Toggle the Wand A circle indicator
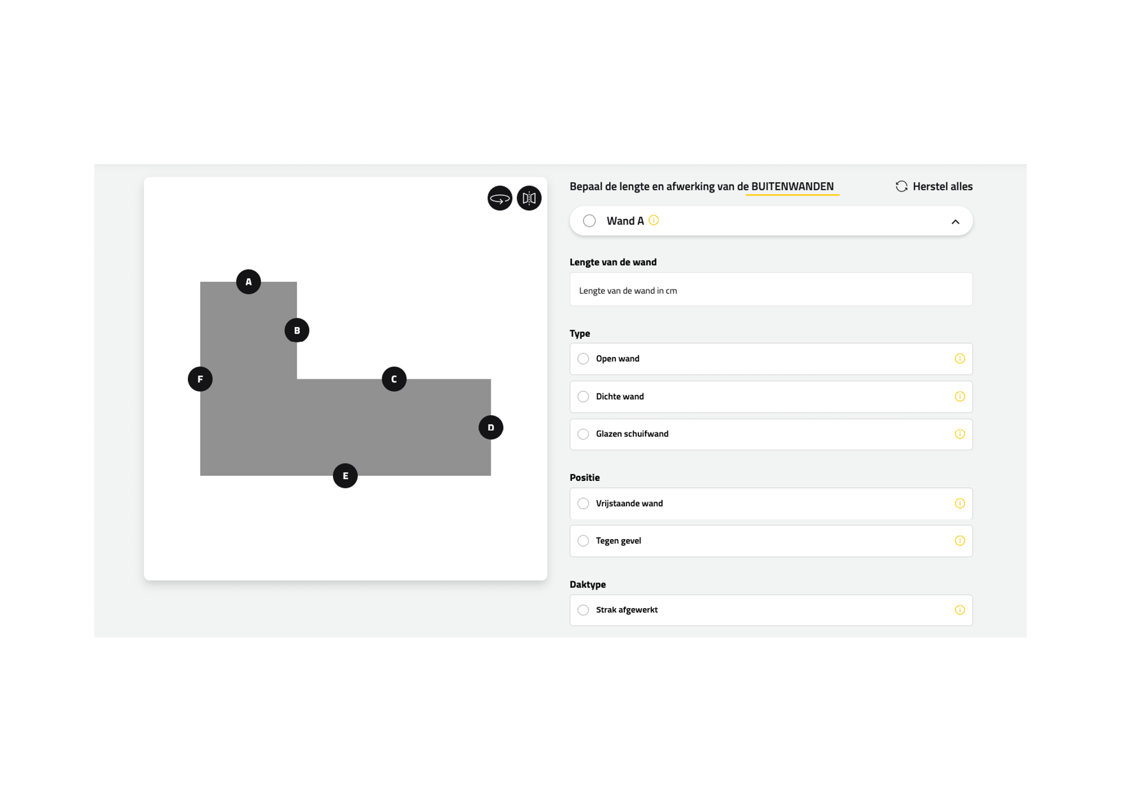This screenshot has height=792, width=1121. (x=589, y=221)
